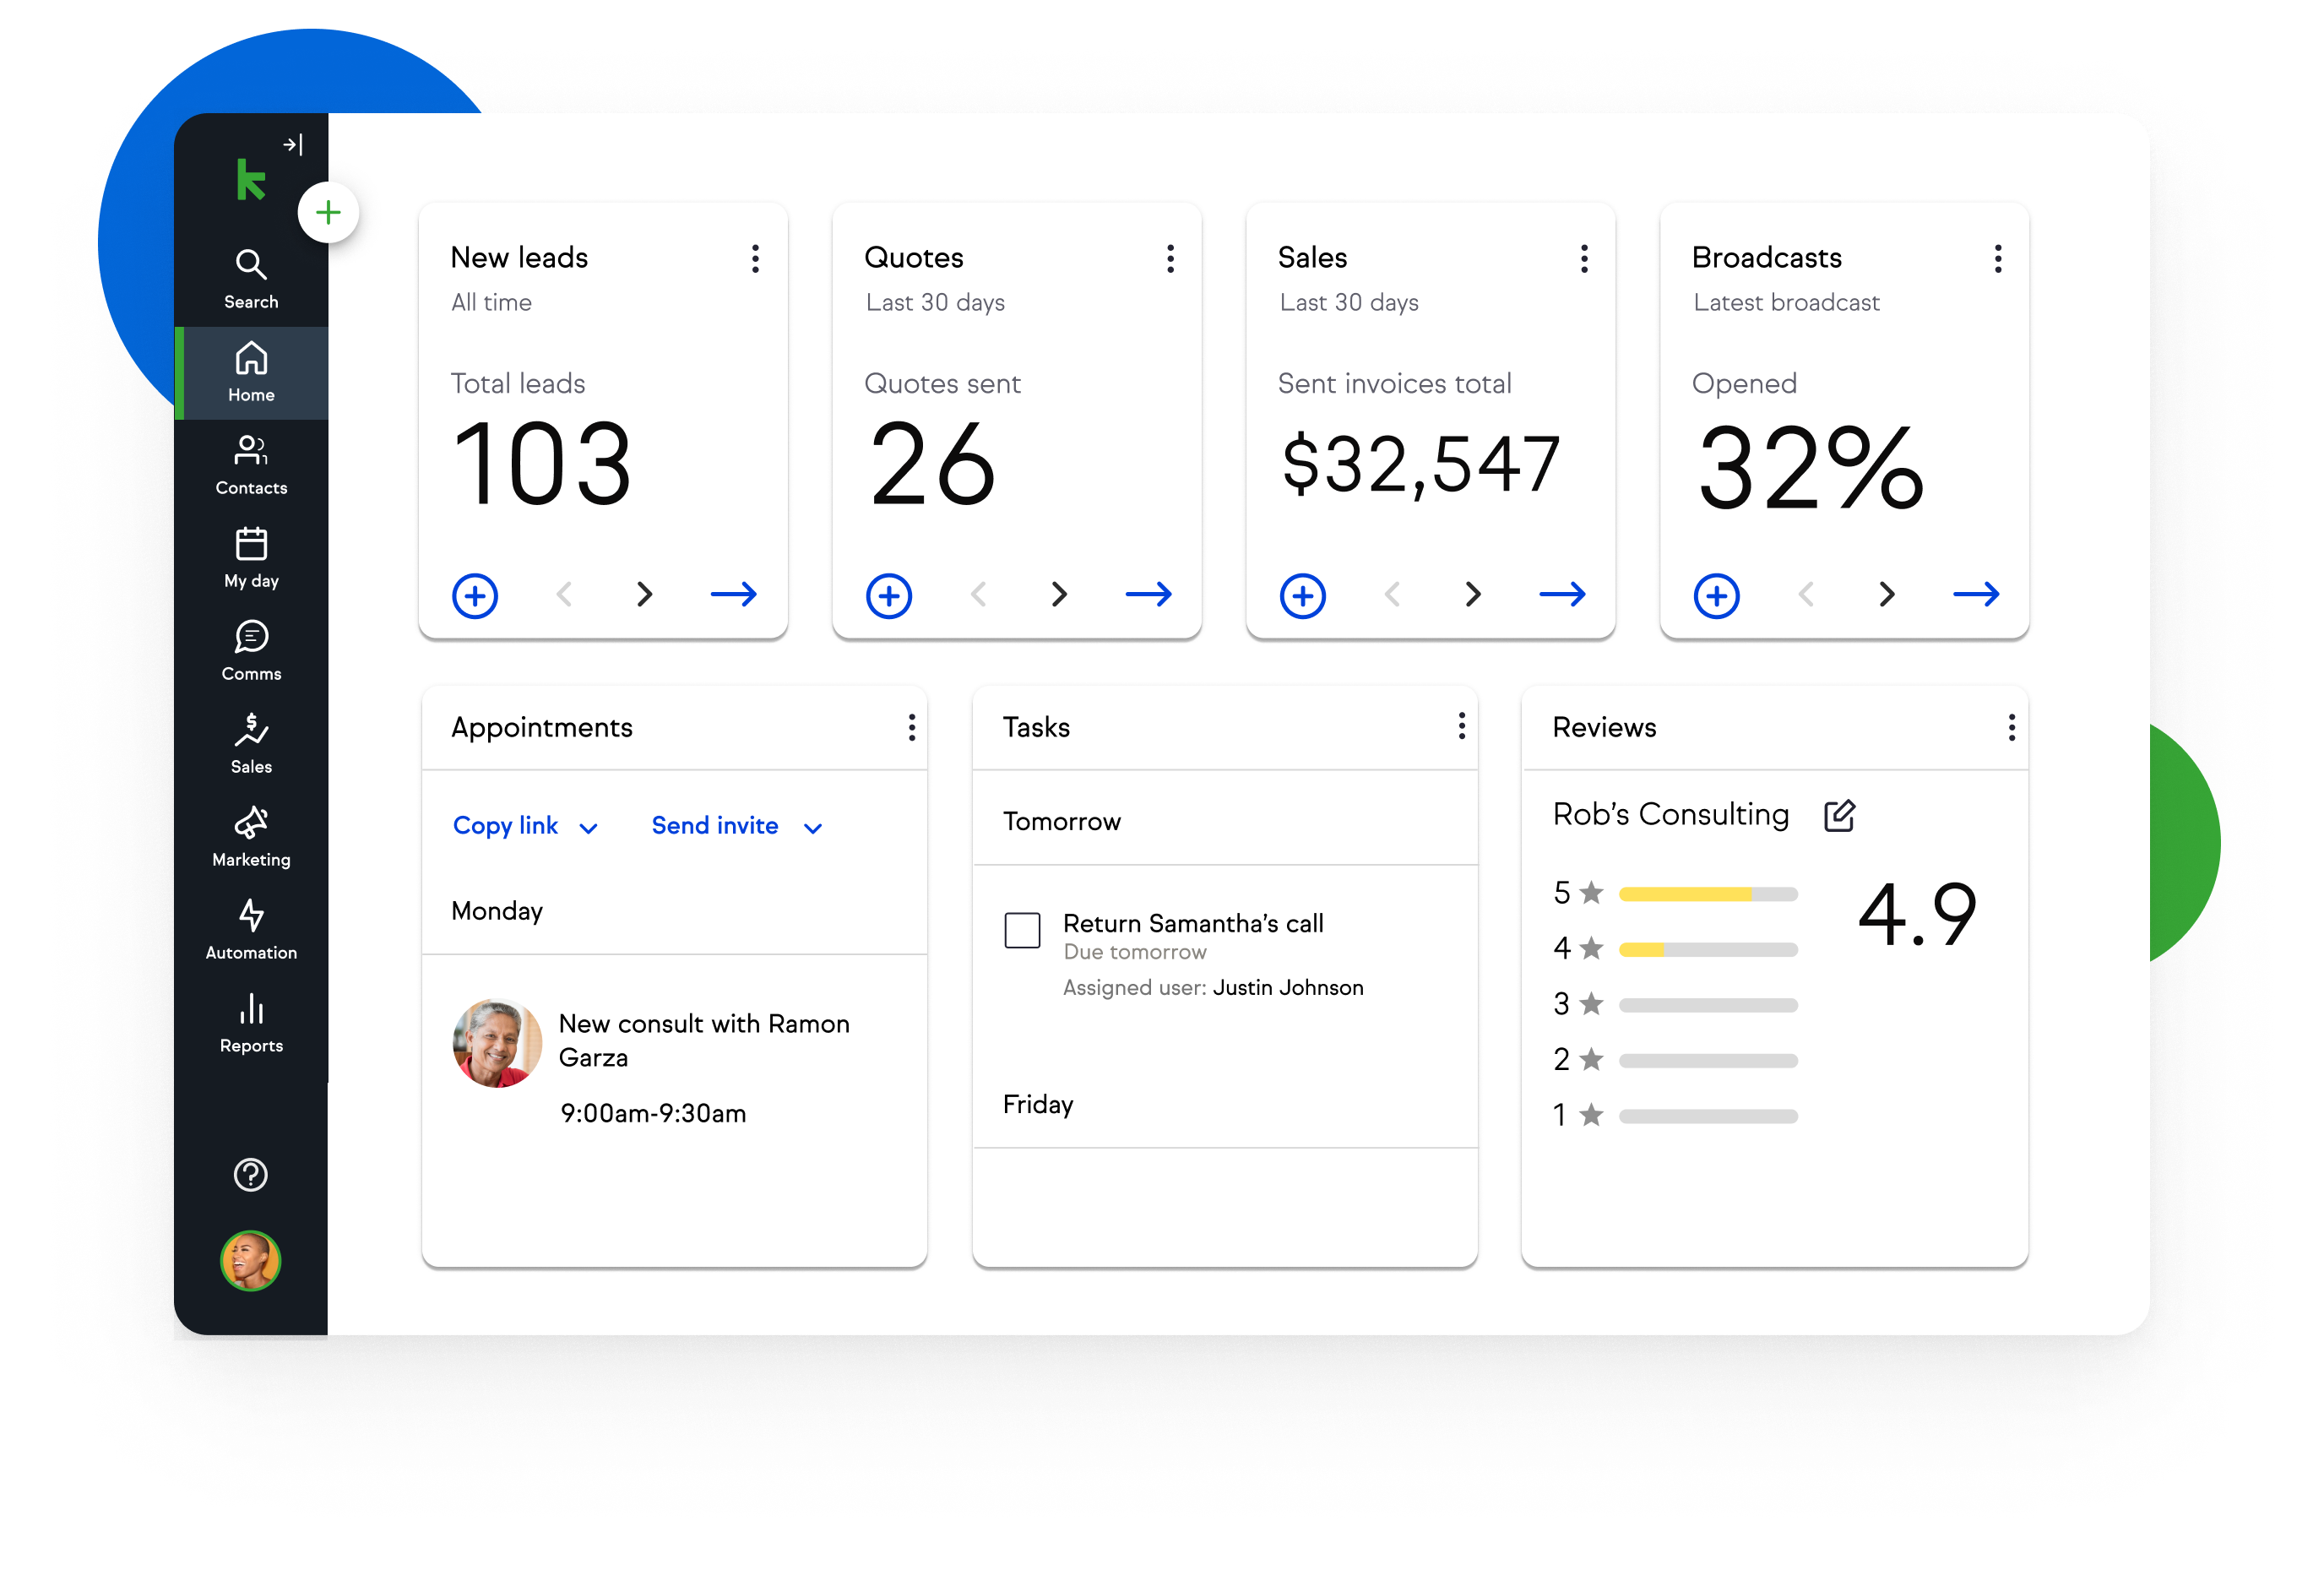
Task: Go to the Sales sidebar item
Action: point(250,743)
